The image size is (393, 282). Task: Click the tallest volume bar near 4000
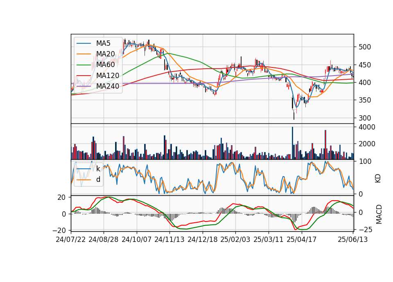pos(292,143)
